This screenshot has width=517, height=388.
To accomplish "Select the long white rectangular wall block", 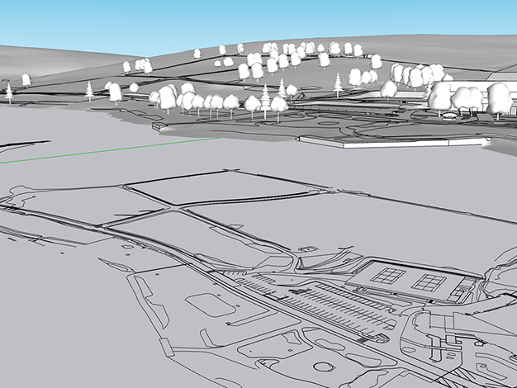I will [x=392, y=142].
